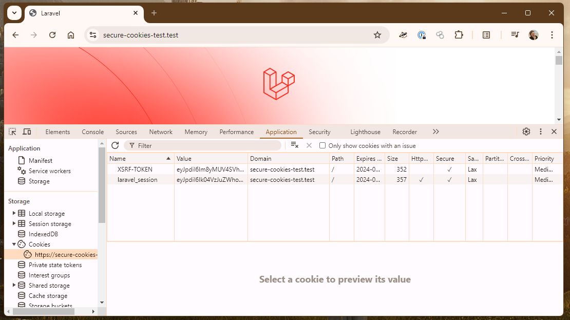Image resolution: width=570 pixels, height=320 pixels.
Task: Open Interest groups
Action: (49, 275)
